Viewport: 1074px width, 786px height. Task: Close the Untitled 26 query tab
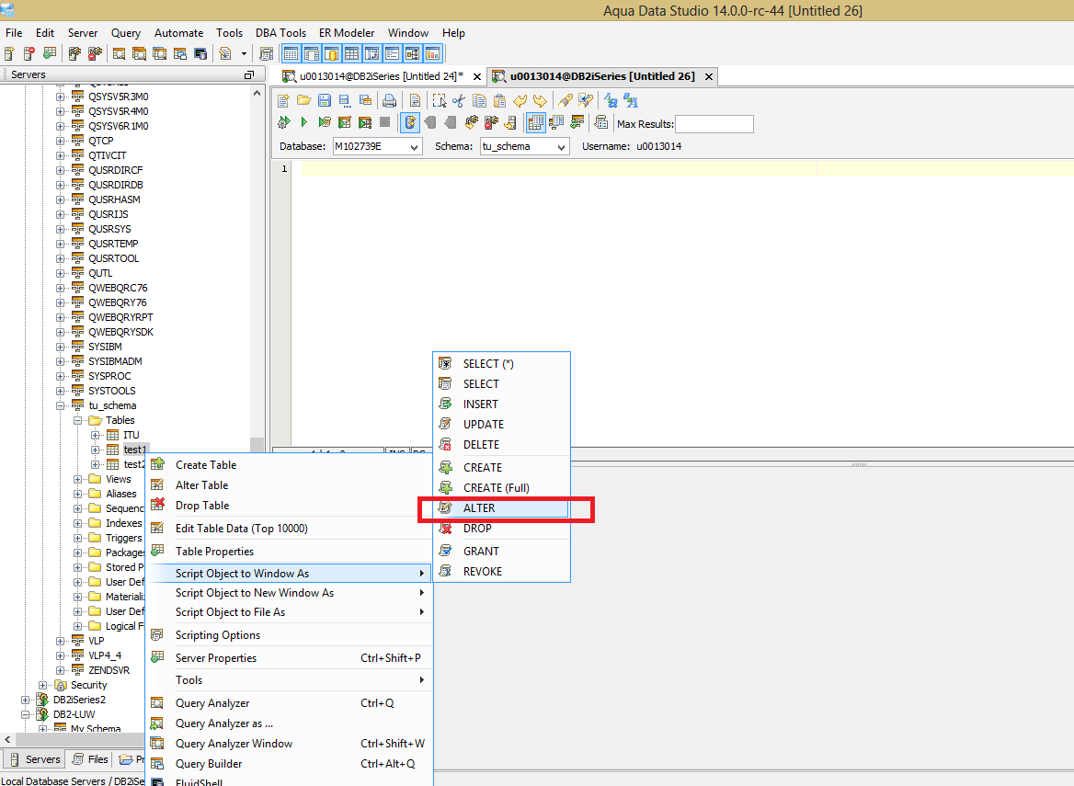pos(709,76)
